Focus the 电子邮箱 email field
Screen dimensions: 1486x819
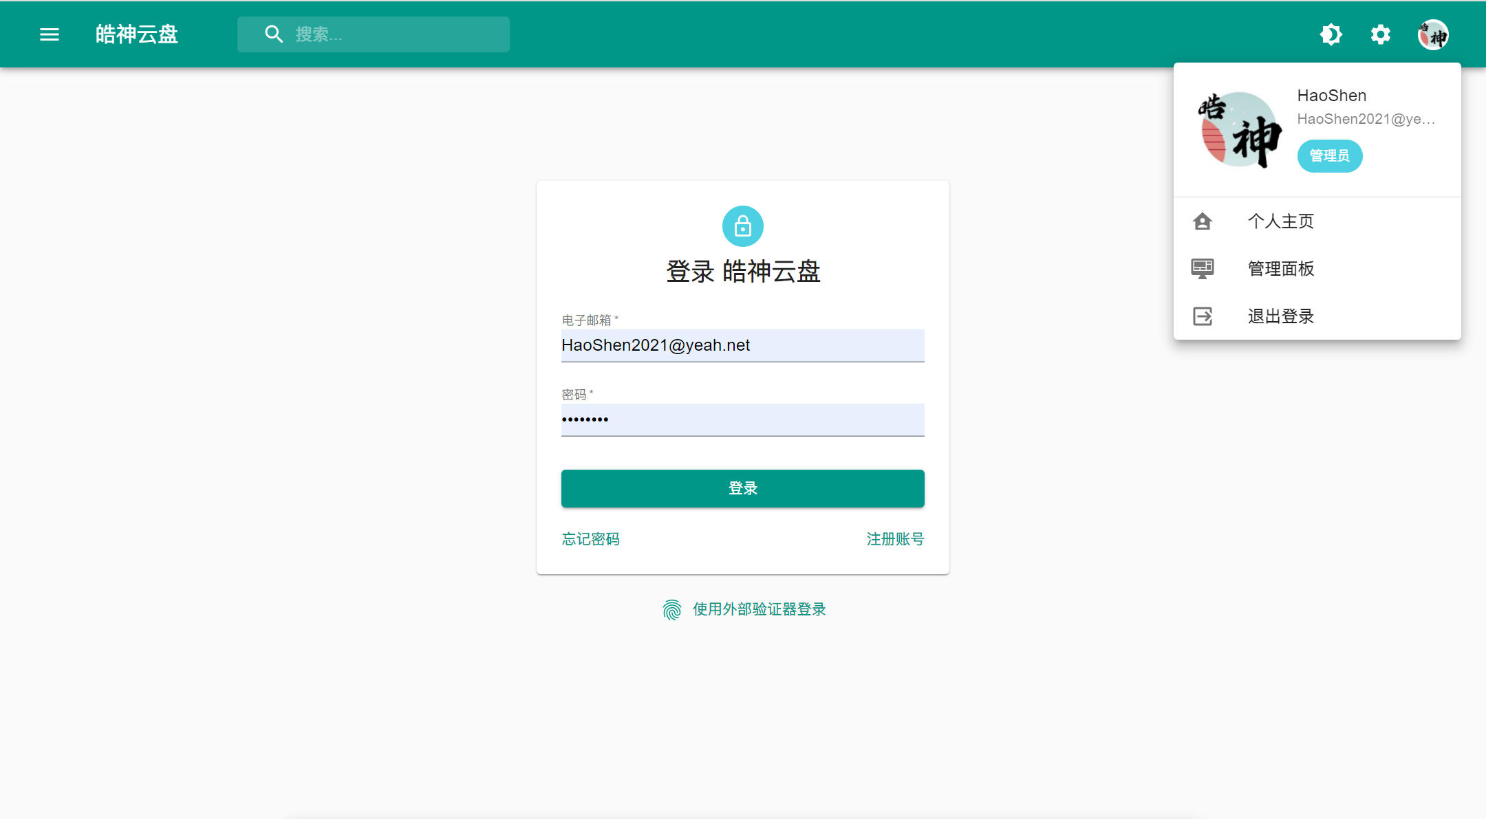[x=743, y=345]
